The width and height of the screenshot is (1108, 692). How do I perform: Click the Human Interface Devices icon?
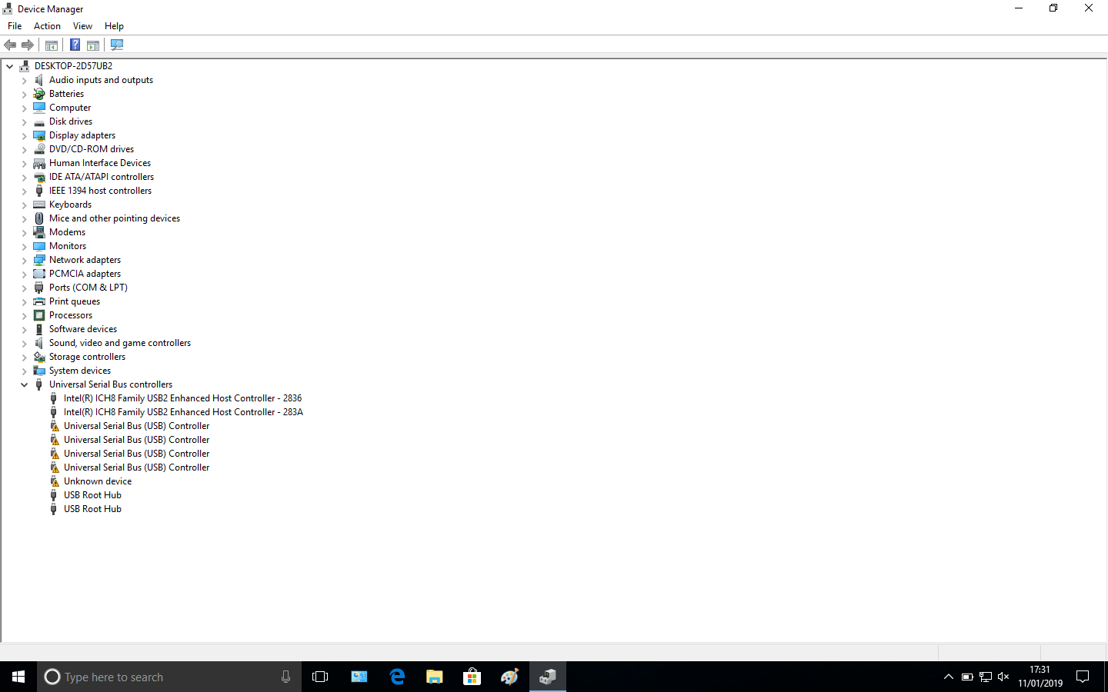39,163
